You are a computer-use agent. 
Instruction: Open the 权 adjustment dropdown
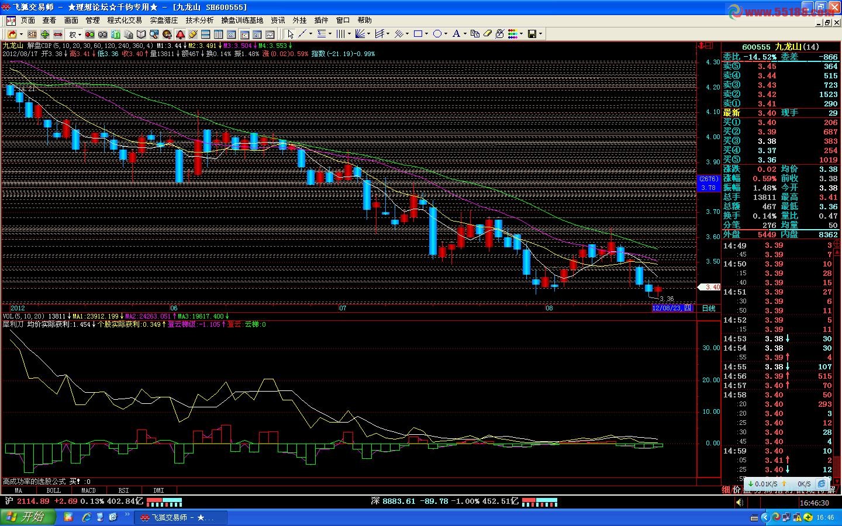tap(75, 34)
